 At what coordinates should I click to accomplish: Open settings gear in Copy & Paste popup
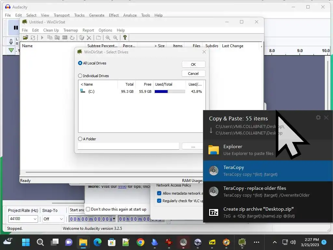click(318, 117)
